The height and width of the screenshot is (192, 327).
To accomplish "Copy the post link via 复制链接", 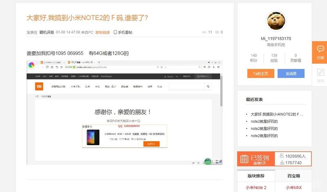I will tap(103, 32).
